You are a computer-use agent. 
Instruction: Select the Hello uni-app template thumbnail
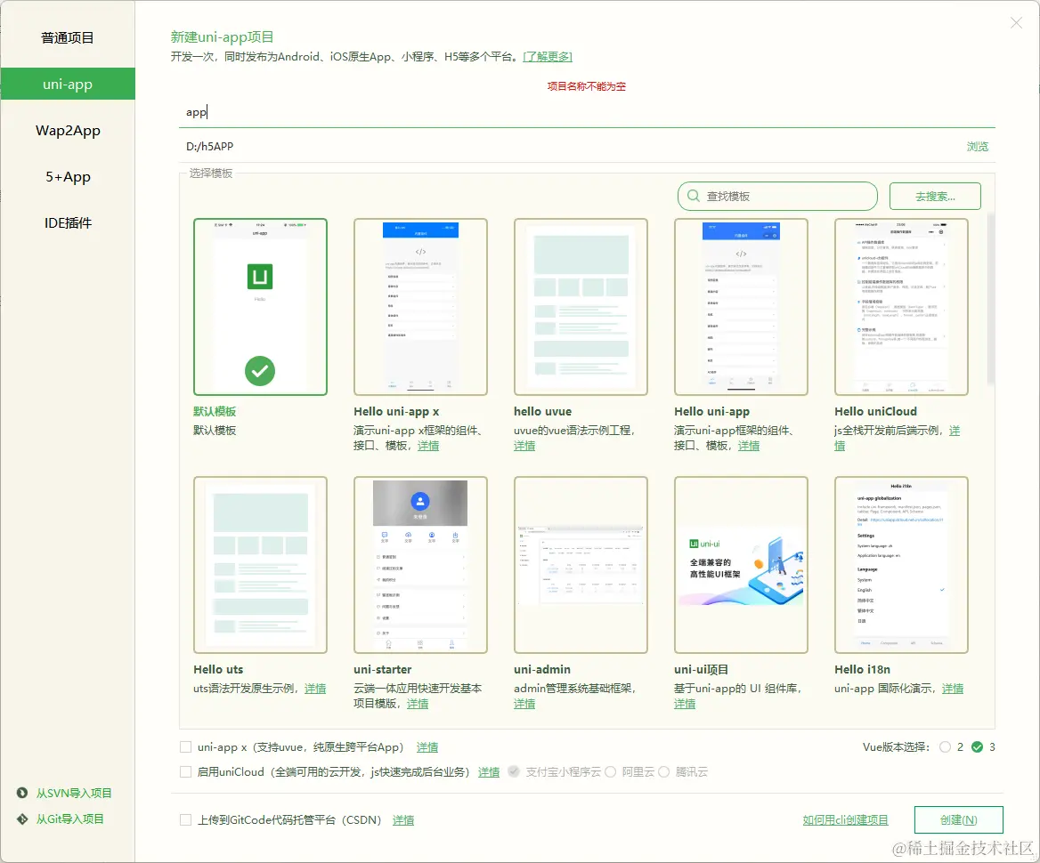(741, 307)
